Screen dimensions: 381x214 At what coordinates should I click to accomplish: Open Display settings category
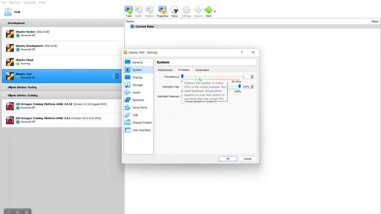click(139, 77)
